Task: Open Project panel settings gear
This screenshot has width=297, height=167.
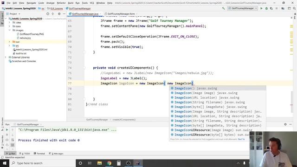Action: [x=59, y=14]
